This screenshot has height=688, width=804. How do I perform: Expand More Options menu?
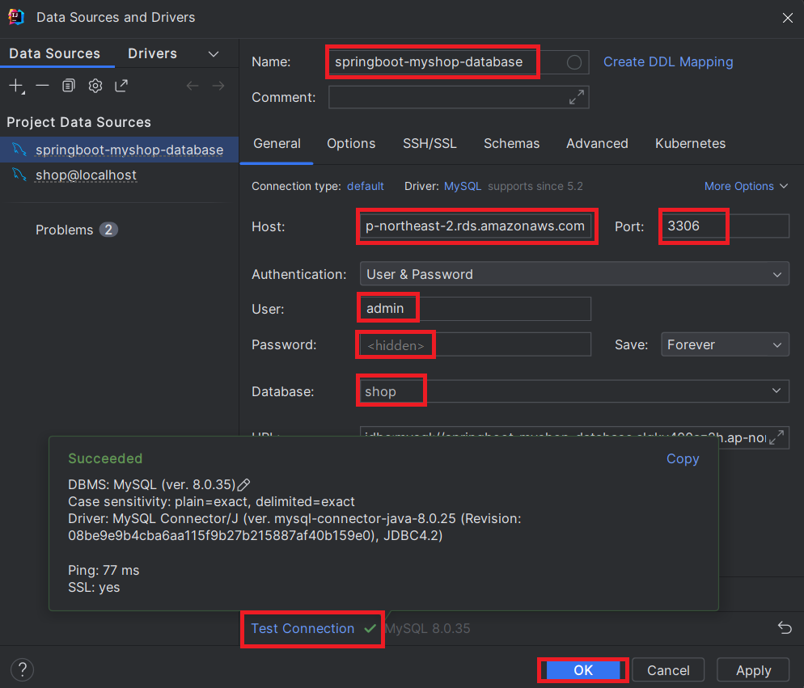(746, 186)
